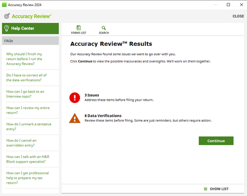247x196 pixels.
Task: Click 'Address these items before filing your return.'
Action: point(119,100)
